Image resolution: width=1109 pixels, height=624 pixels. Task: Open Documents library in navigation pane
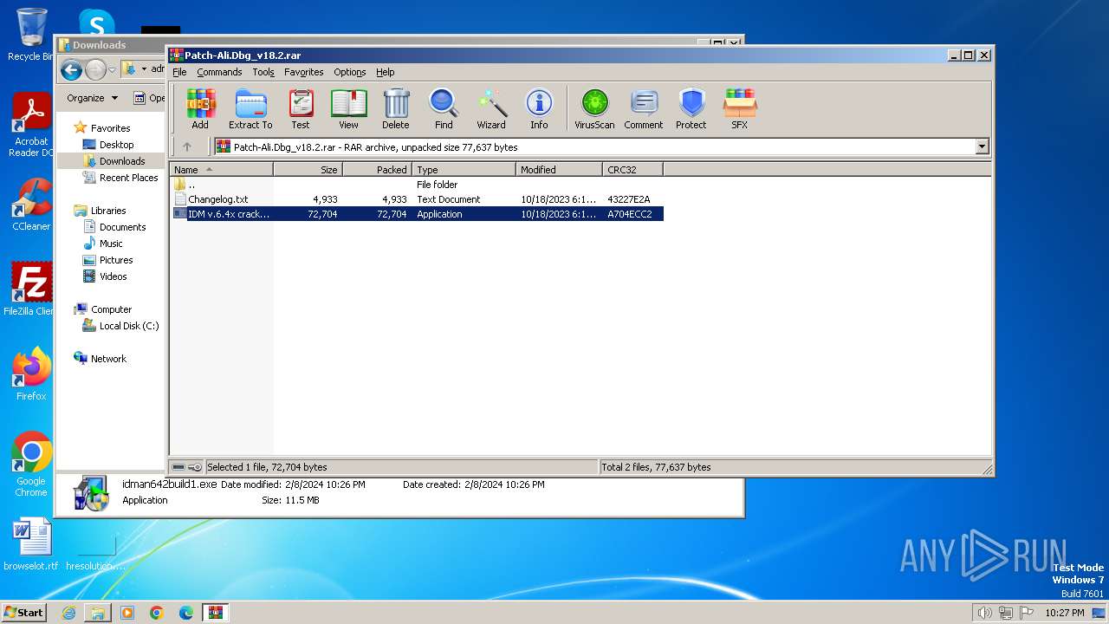pos(122,227)
